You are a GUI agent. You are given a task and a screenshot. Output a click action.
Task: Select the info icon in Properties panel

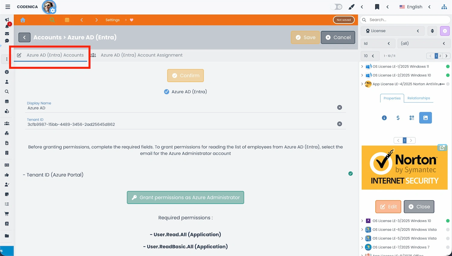point(384,118)
